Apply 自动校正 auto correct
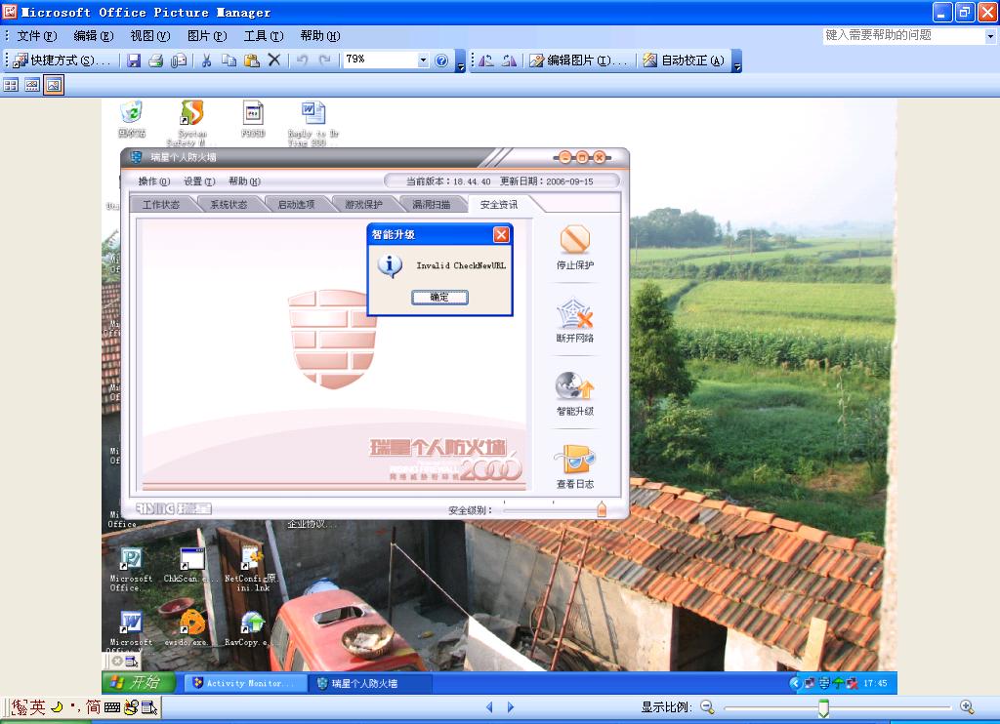Viewport: 1000px width, 724px height. 684,60
